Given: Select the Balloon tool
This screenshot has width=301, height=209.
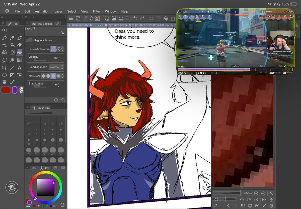Looking at the screenshot, I should coord(4,75).
